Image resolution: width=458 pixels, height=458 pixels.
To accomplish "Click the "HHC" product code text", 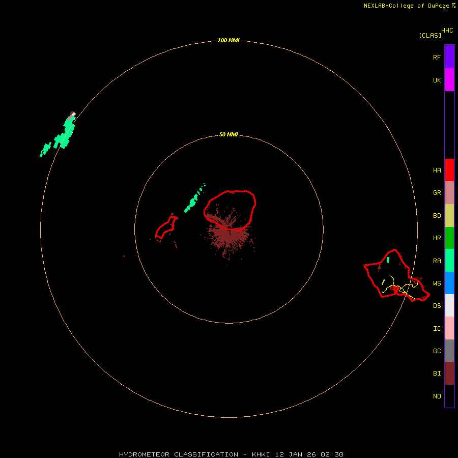I will [x=447, y=31].
